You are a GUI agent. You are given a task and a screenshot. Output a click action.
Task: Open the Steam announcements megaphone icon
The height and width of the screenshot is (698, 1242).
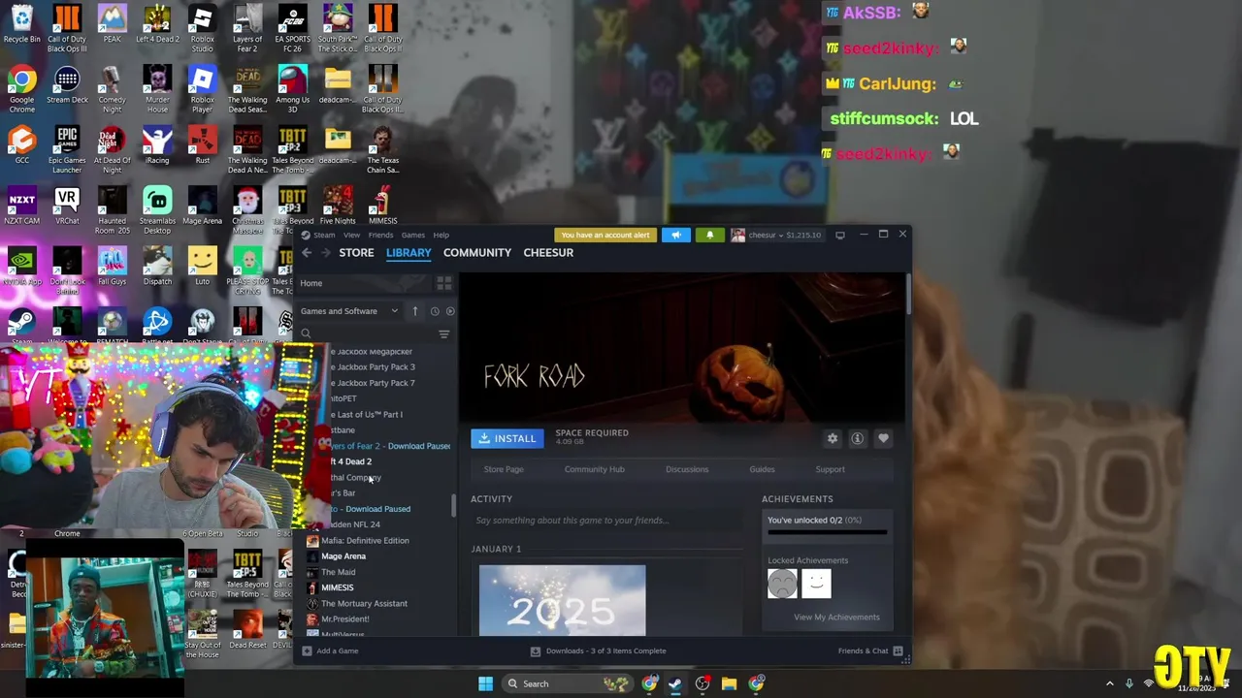676,235
